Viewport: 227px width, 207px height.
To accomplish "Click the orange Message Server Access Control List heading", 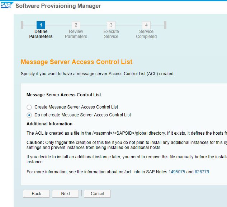I will 77,62.
